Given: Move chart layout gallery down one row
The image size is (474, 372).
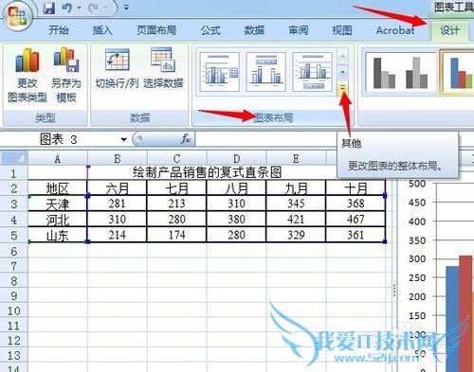Looking at the screenshot, I should pos(342,73).
